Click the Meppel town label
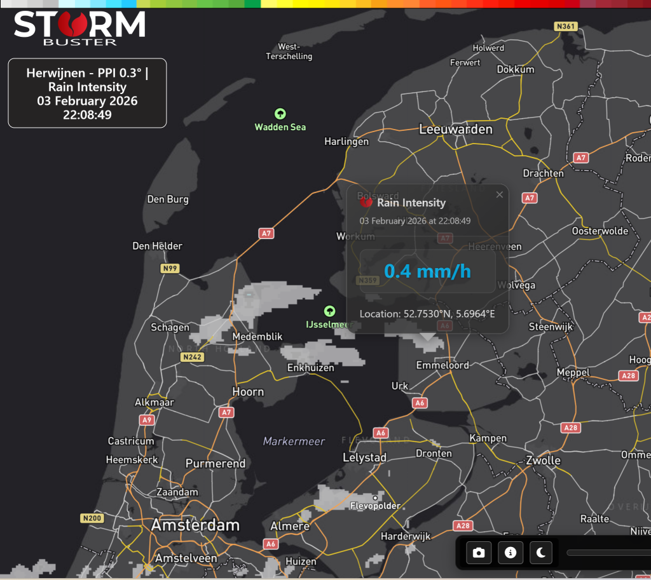 [573, 372]
